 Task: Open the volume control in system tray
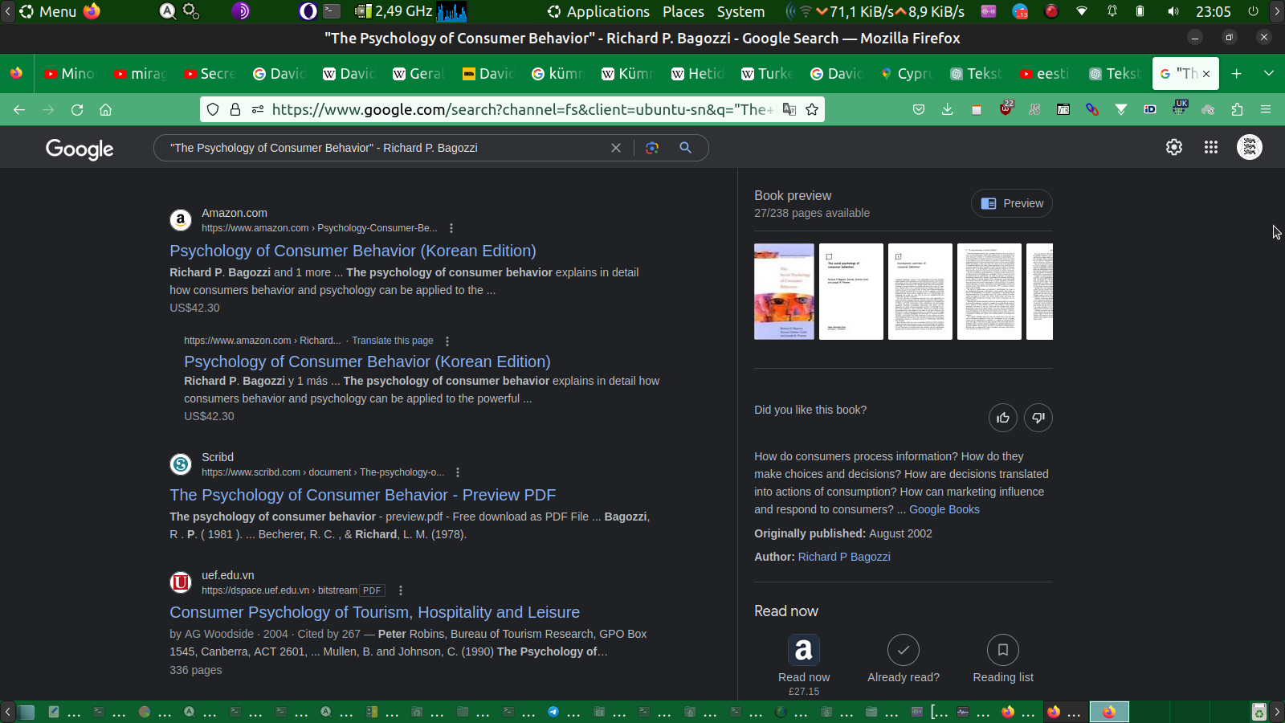1173,11
